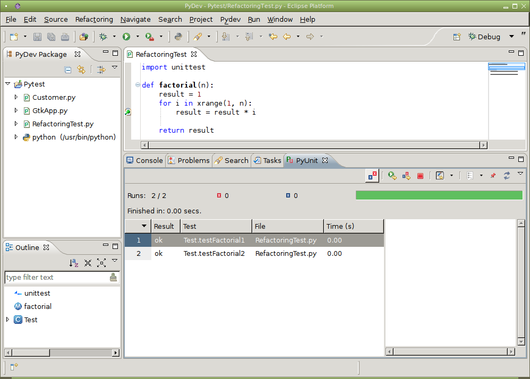
Task: Select factorial in the Outline
Action: pyautogui.click(x=38, y=306)
